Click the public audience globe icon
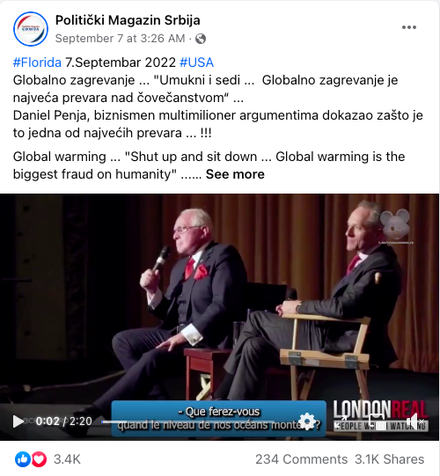The height and width of the screenshot is (476, 440). 201,39
